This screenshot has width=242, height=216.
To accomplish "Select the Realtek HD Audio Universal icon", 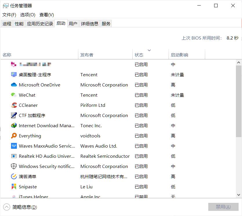I will coord(14,156).
